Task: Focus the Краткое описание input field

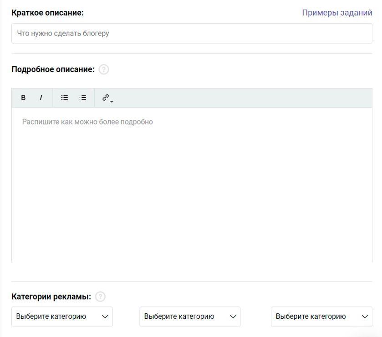Action: click(191, 33)
